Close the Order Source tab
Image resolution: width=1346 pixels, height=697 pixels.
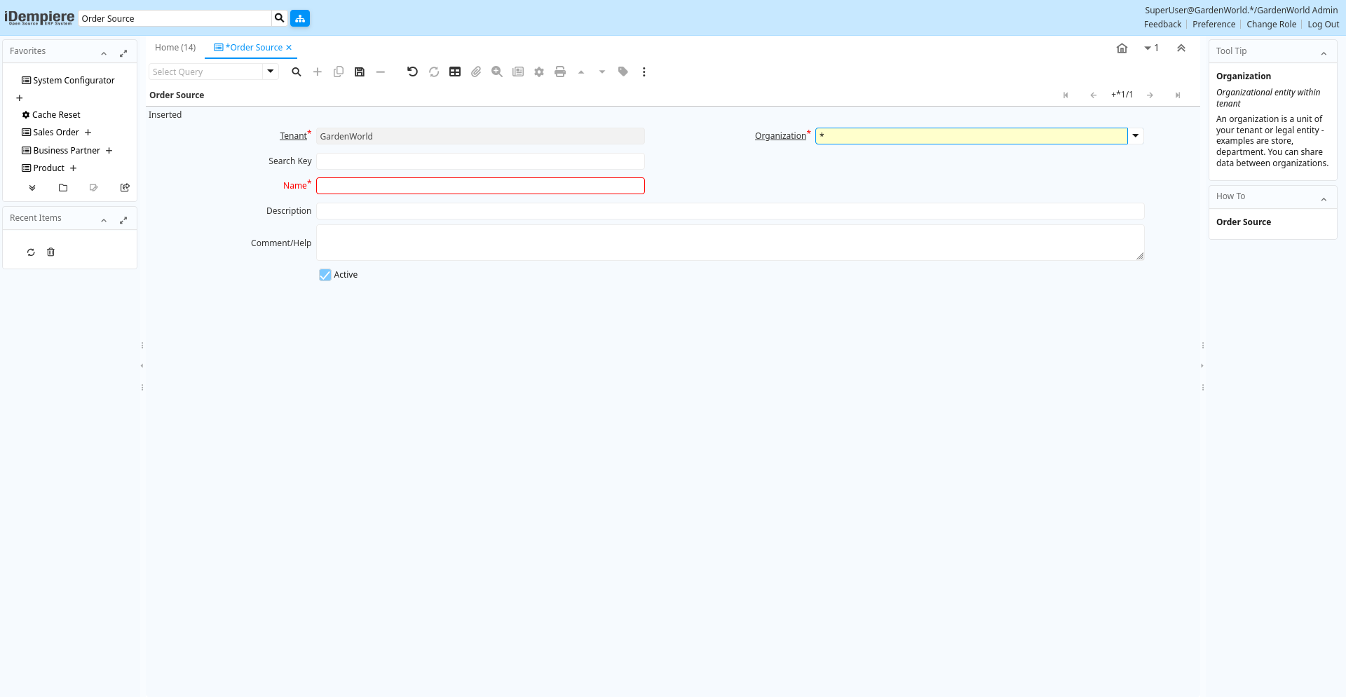click(x=289, y=48)
